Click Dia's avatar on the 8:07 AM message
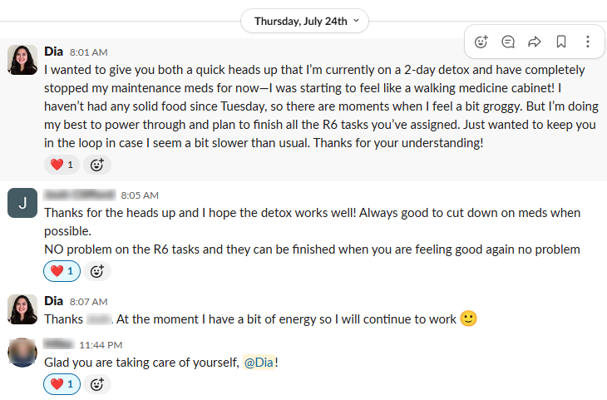The height and width of the screenshot is (400, 607). click(22, 309)
